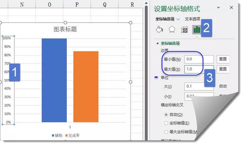Expand the 坐标轴选项 dropdown chevron
This screenshot has height=145, width=243.
(x=178, y=19)
